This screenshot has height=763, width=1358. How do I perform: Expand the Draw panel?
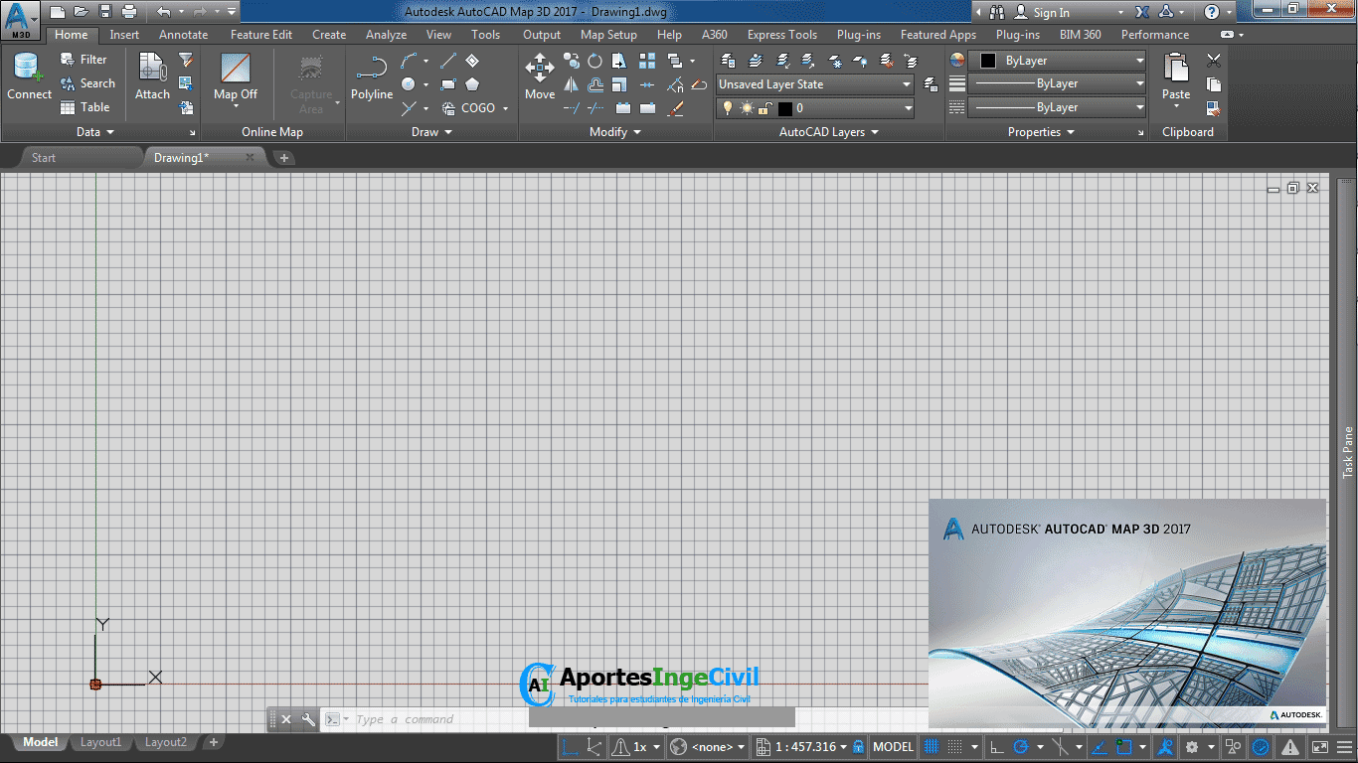click(x=432, y=132)
